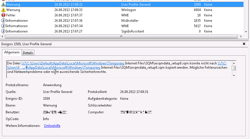Image resolution: width=250 pixels, height=139 pixels.
Task: Open the Users\Default source path link
Action: click(x=73, y=63)
